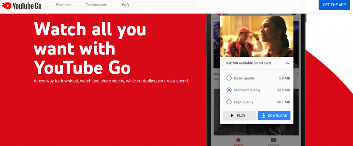Select the High quality radio button
Image resolution: width=353 pixels, height=146 pixels.
229,102
